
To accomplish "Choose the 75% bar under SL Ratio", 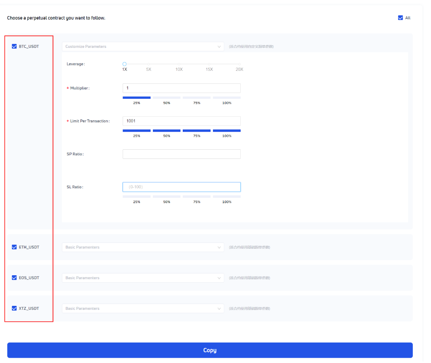I will (196, 197).
